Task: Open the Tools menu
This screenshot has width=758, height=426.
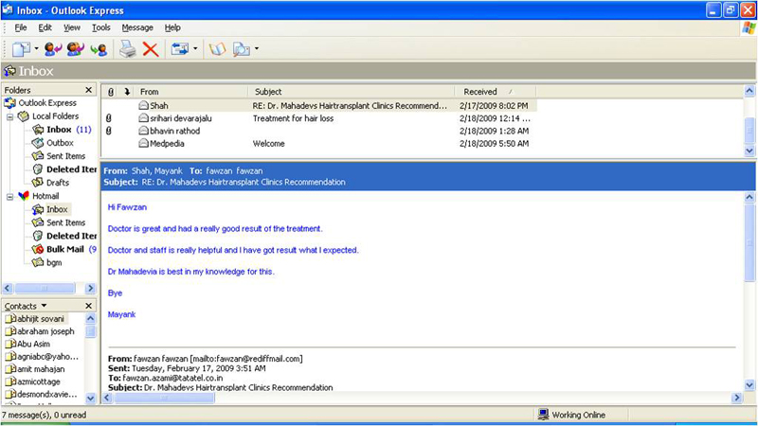Action: 100,27
